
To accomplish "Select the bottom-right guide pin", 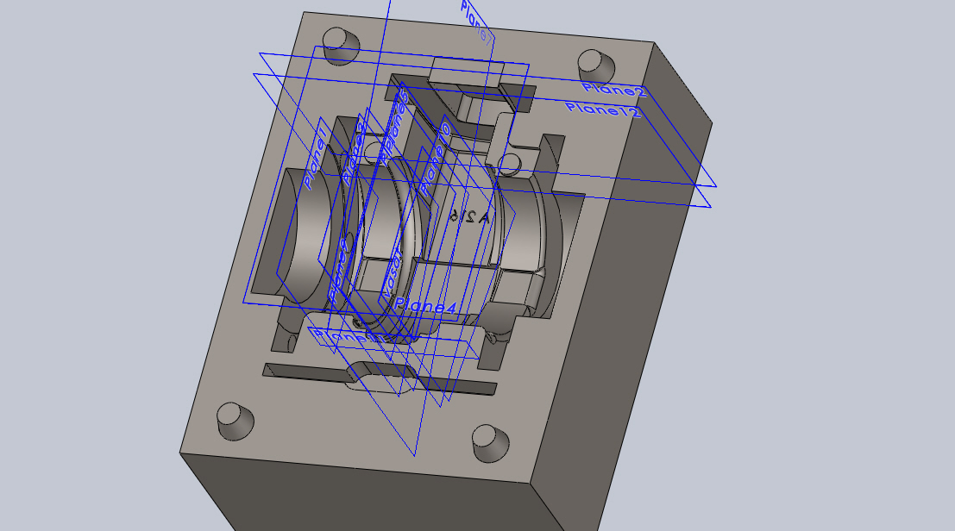I will [491, 443].
